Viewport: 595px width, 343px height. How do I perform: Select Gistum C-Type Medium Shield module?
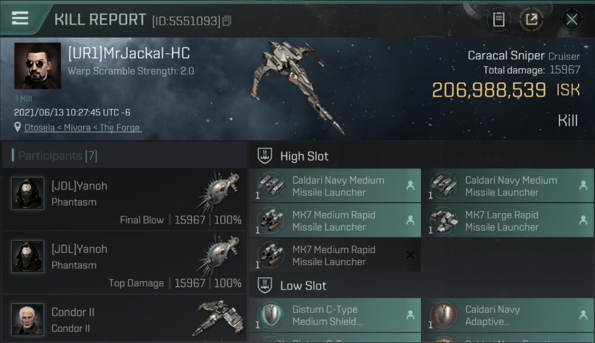click(335, 315)
